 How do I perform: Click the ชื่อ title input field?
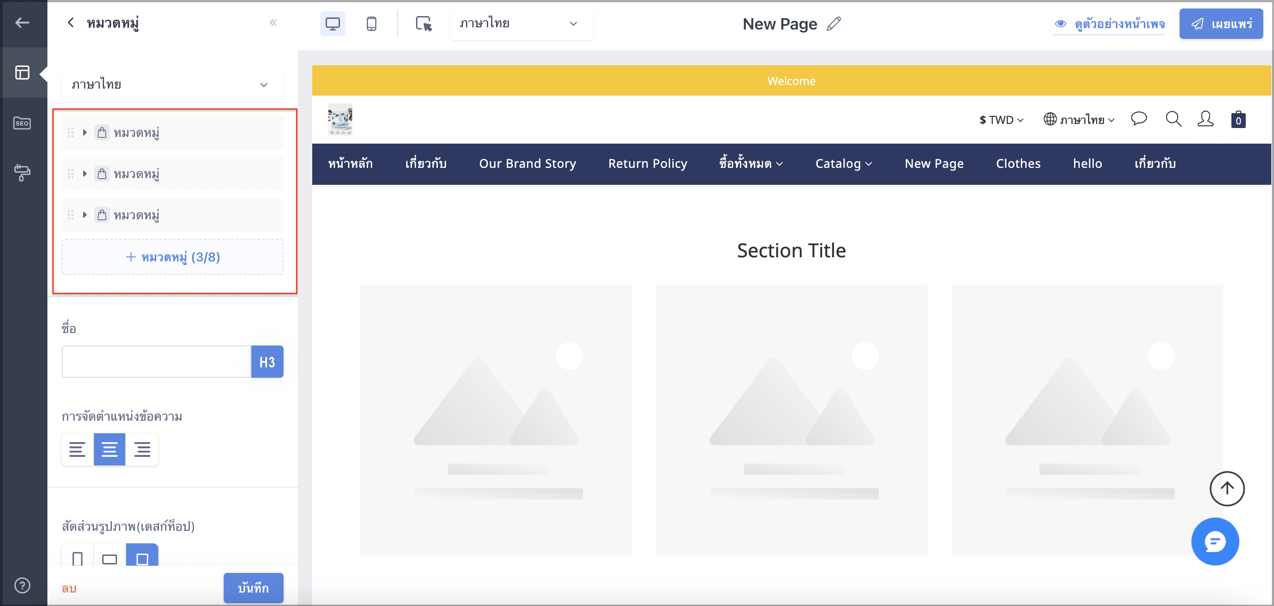point(156,362)
